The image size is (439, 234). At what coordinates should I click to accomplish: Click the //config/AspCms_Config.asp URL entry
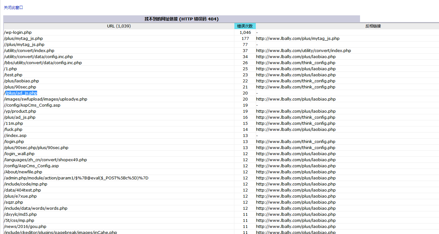click(32, 105)
